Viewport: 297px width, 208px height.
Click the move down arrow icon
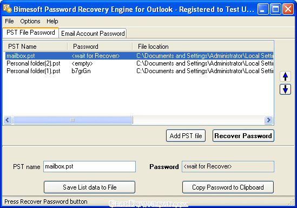[285, 89]
